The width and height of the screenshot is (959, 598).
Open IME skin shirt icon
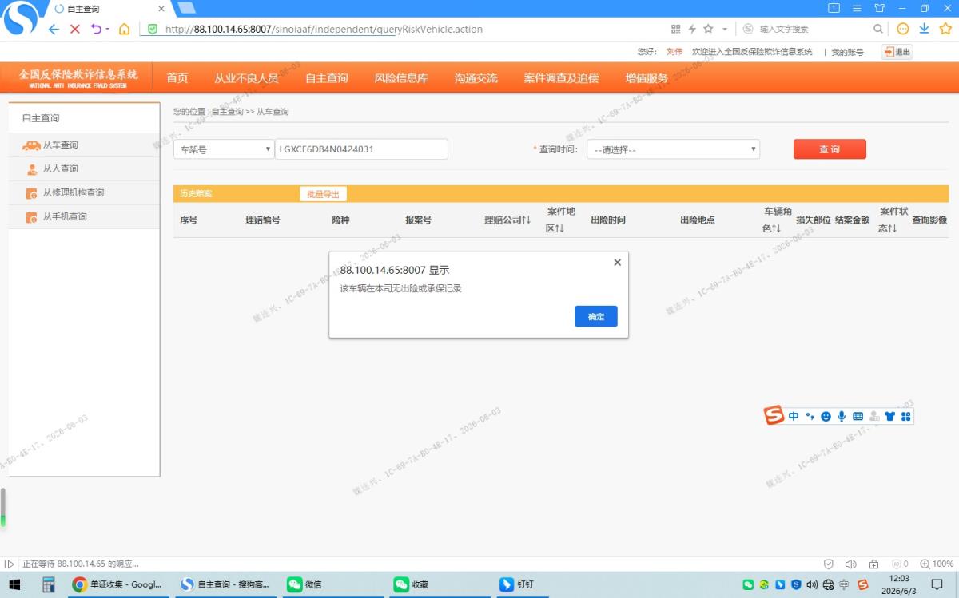point(889,416)
